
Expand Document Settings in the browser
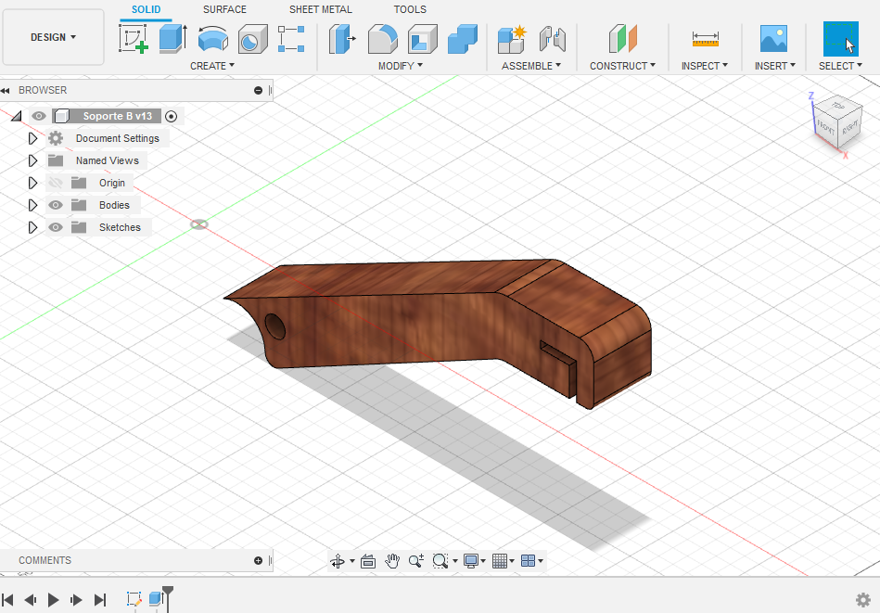click(32, 138)
